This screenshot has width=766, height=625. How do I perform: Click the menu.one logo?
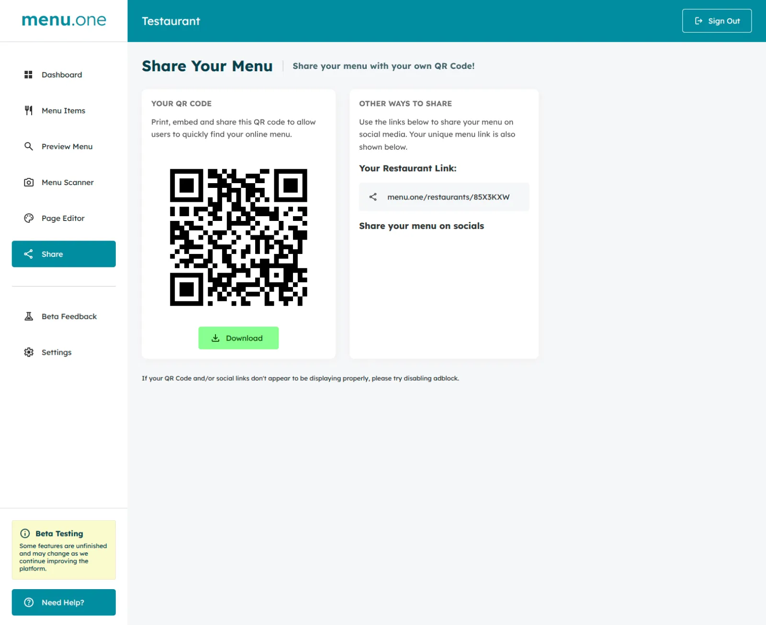click(64, 20)
